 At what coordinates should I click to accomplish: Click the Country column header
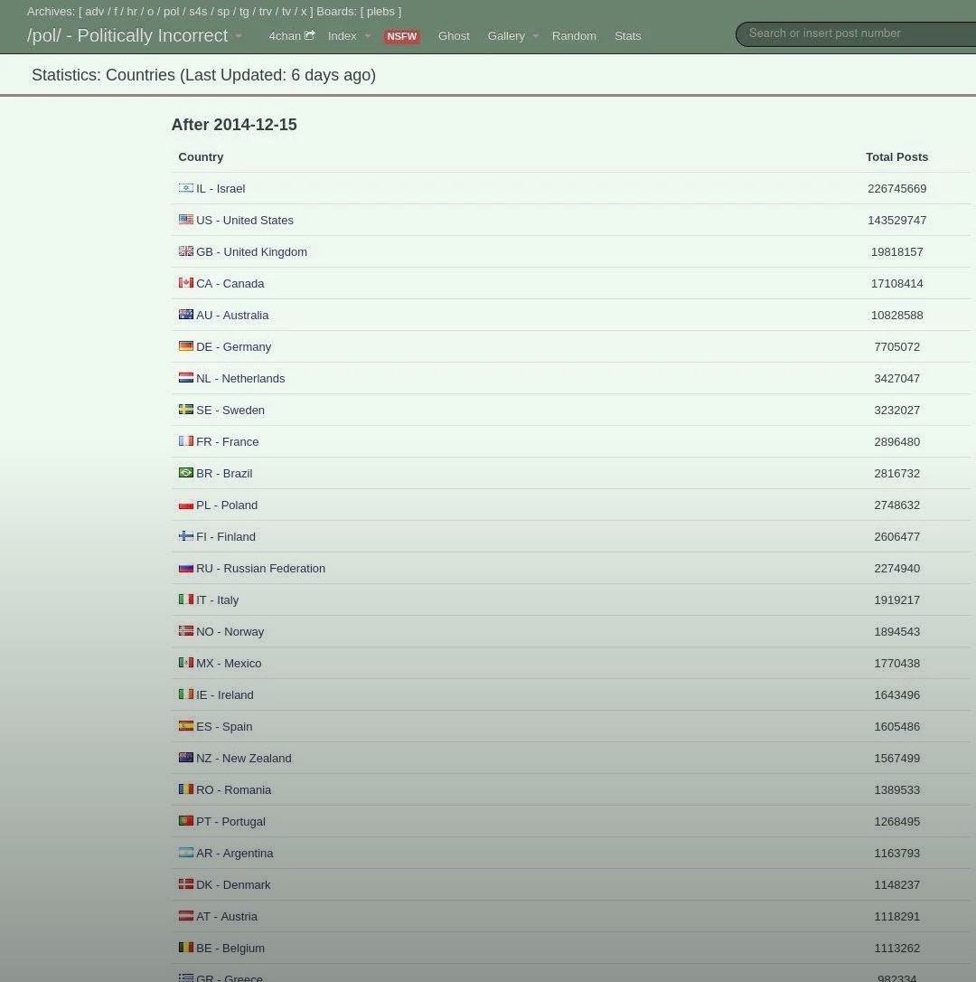[x=201, y=156]
